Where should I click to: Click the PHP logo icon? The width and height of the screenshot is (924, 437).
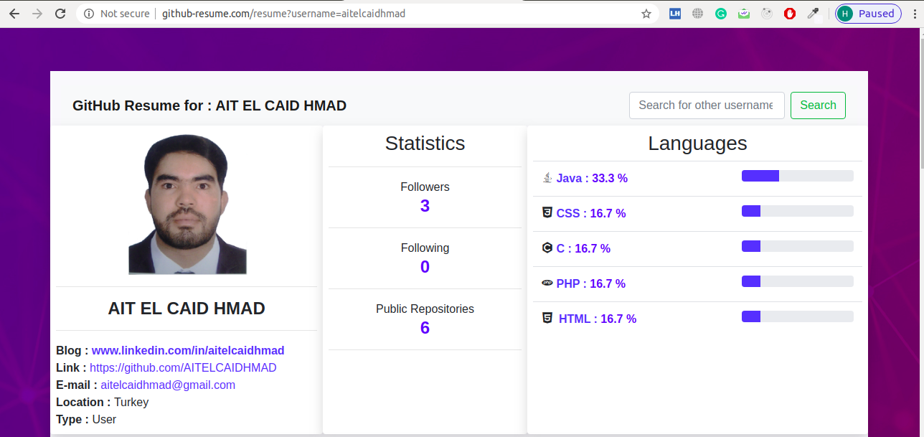click(547, 283)
